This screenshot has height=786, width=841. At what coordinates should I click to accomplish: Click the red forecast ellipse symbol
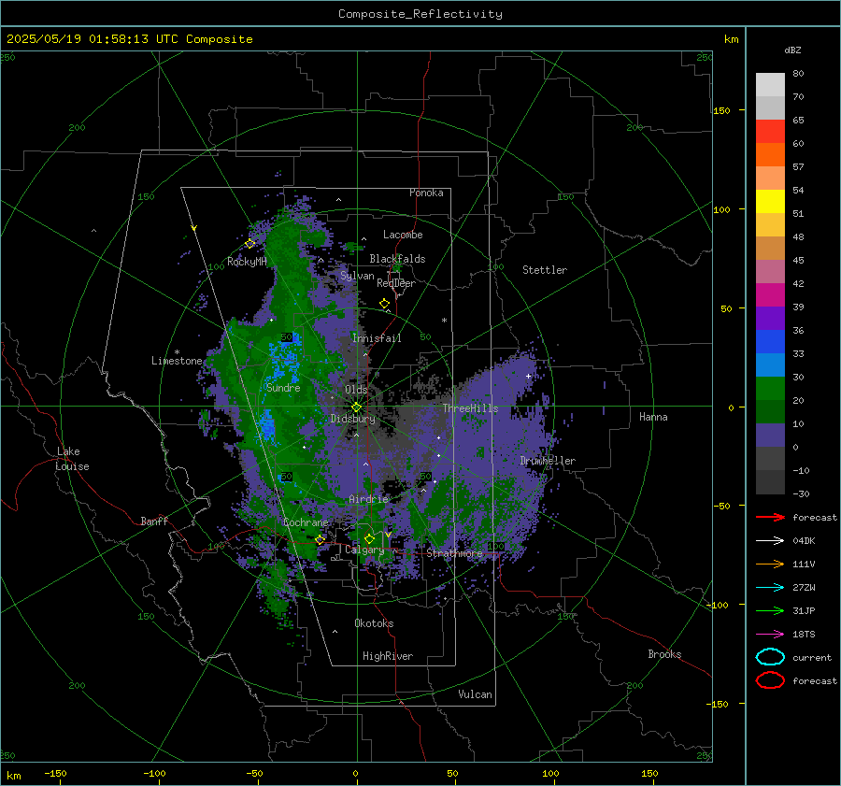(x=770, y=680)
